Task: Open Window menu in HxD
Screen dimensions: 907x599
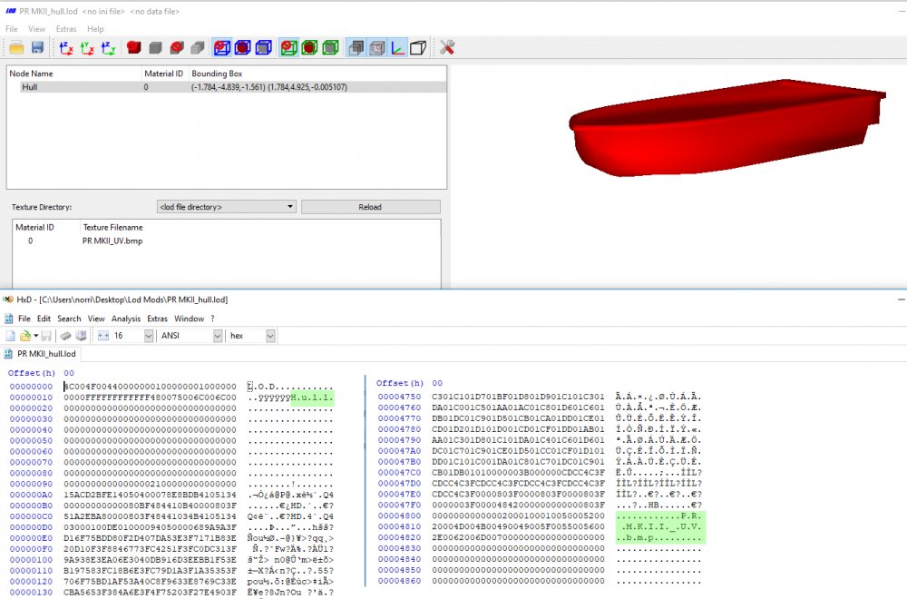Action: [190, 319]
